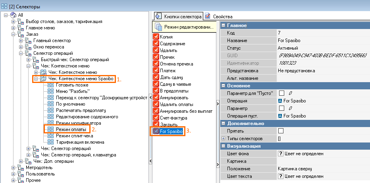Image resolution: width=370 pixels, height=183 pixels.
Task: Click the question mark icon beside Цвет фона
Action: (280, 154)
